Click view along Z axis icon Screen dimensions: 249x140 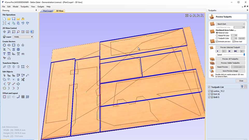pos(194,15)
